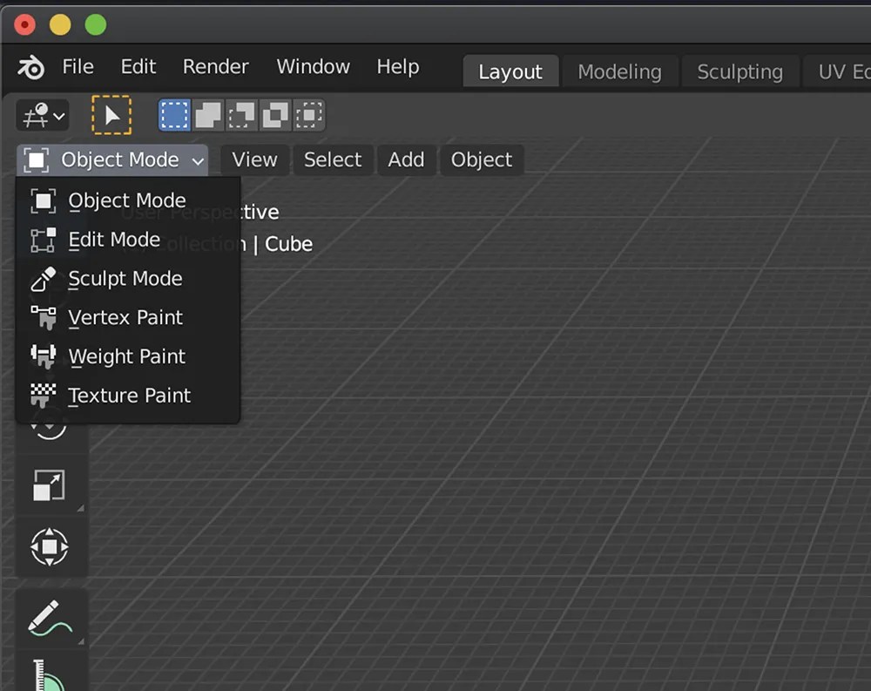871x691 pixels.
Task: Open the interaction mode dropdown showing Object Mode
Action: (x=111, y=159)
